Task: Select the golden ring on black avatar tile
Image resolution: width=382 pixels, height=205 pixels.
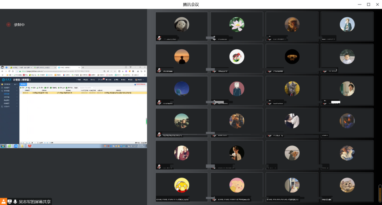Action: [x=292, y=59]
